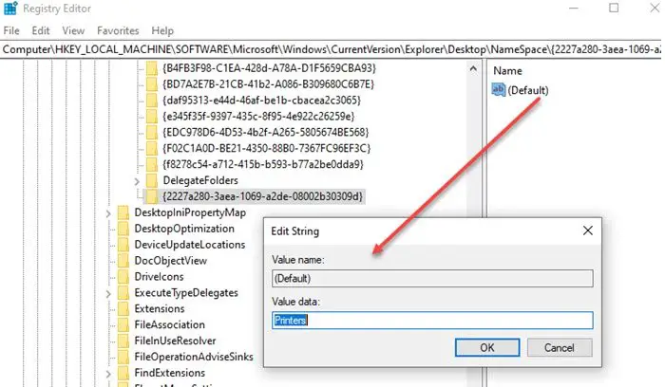This screenshot has height=387, width=665.
Task: Select the DocObjectView key label
Action: coord(170,261)
